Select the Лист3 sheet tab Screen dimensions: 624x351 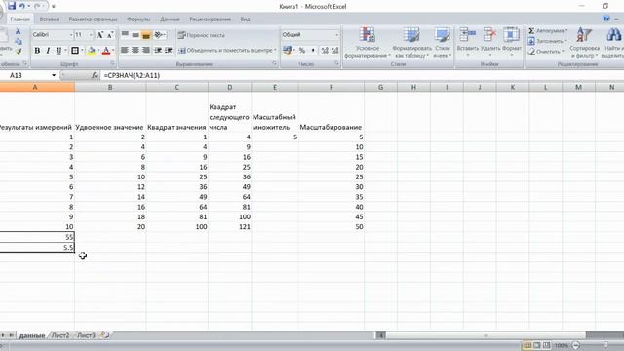point(87,335)
